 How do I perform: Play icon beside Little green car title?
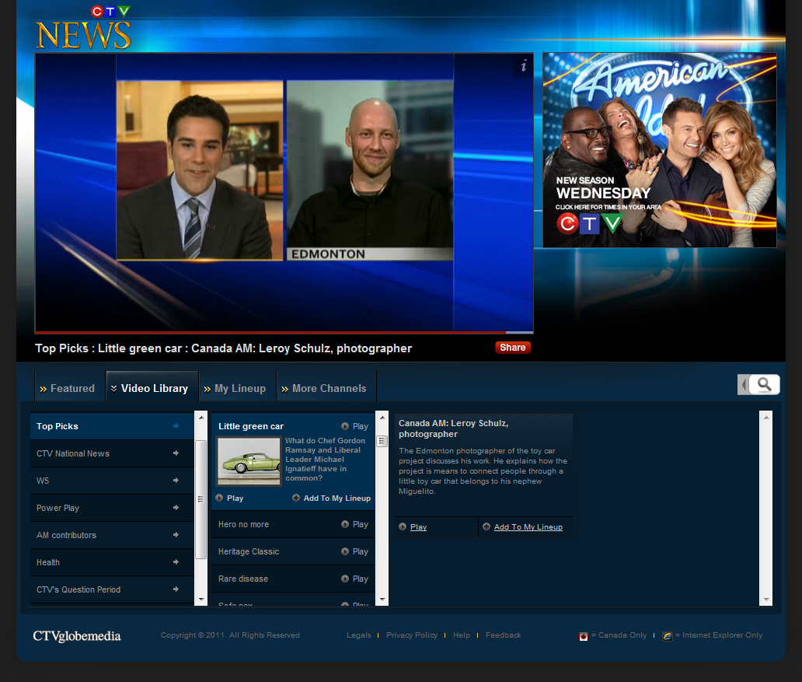coord(345,426)
